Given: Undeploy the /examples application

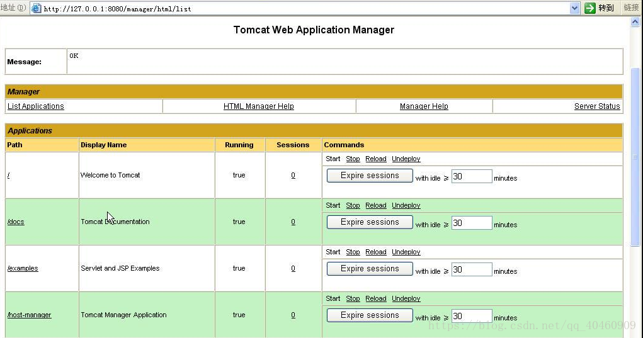Looking at the screenshot, I should coord(406,252).
